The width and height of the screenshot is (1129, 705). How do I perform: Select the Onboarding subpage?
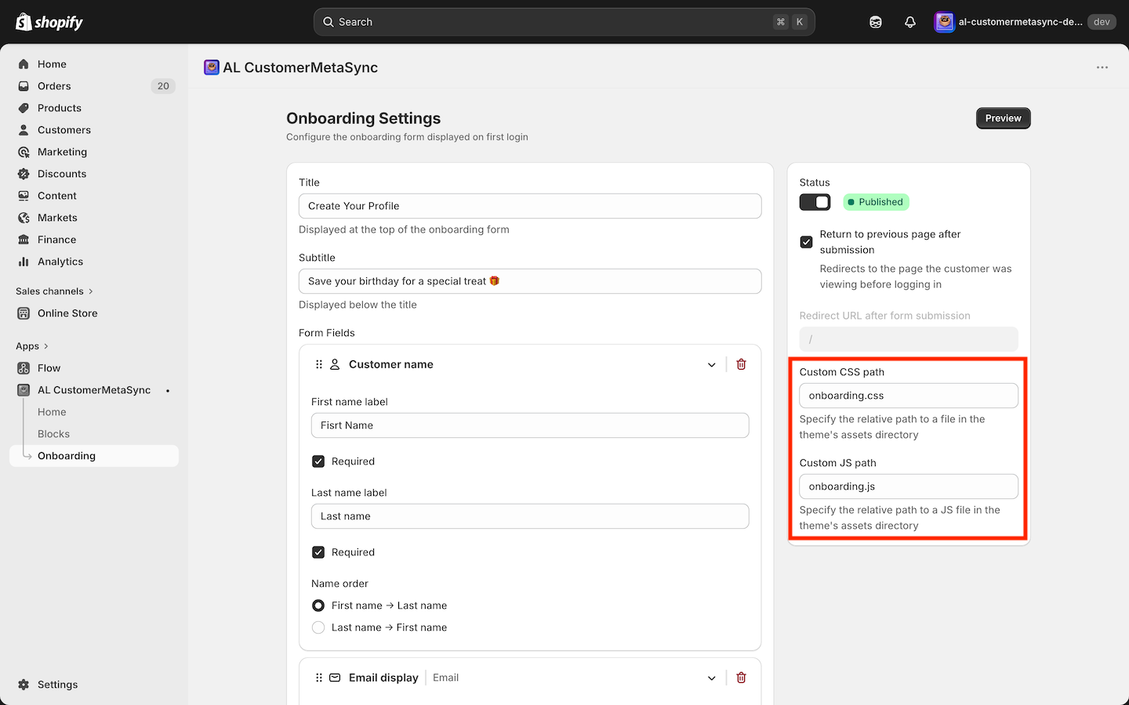pos(94,456)
